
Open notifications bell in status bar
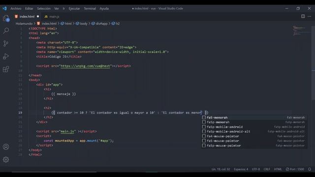click(310, 169)
